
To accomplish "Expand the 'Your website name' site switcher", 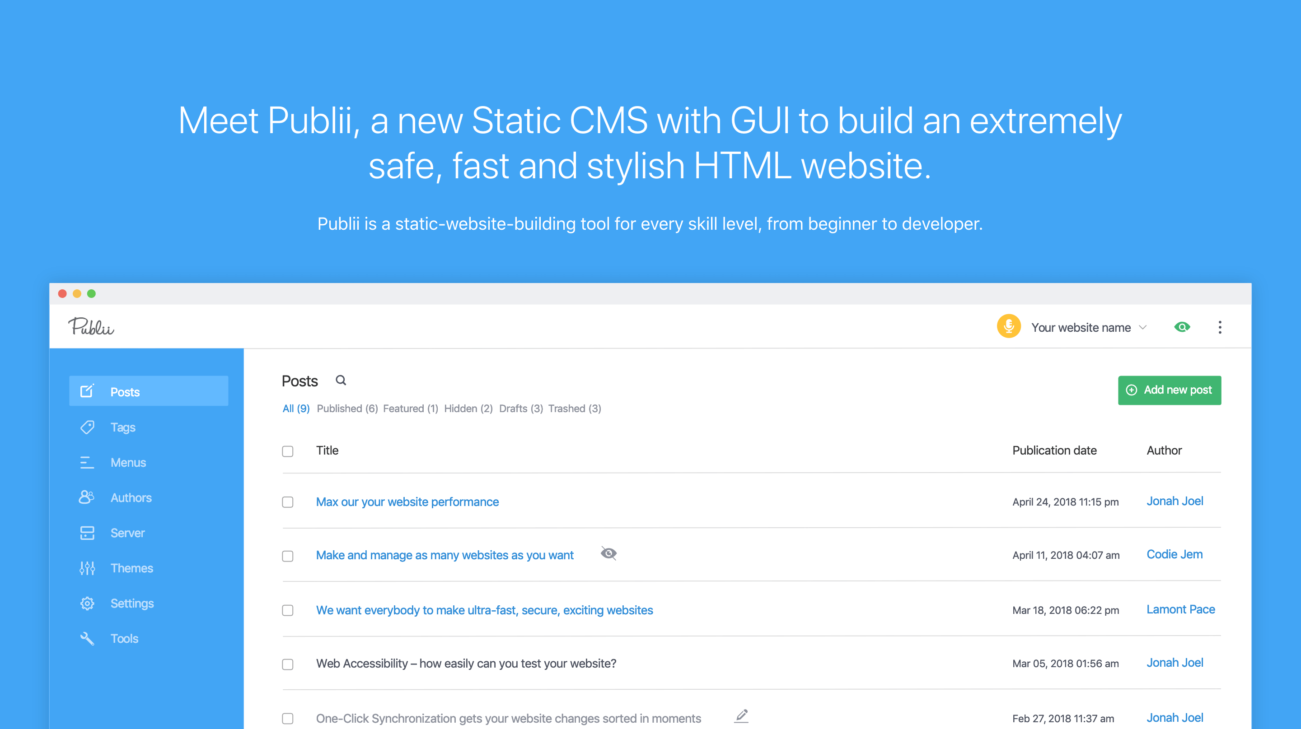I will coord(1088,327).
